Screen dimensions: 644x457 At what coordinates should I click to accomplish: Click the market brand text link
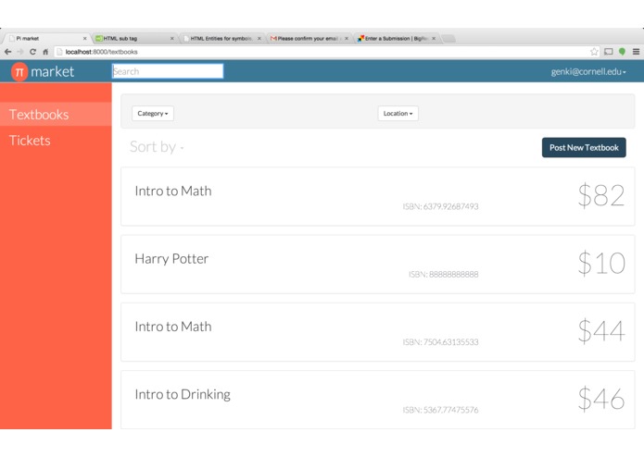(x=52, y=72)
